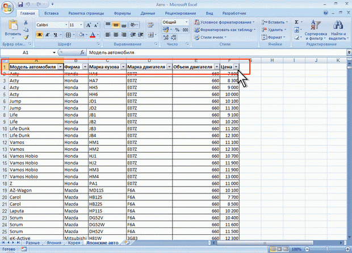Center text horizontally
The height and width of the screenshot is (253, 352).
(x=116, y=35)
